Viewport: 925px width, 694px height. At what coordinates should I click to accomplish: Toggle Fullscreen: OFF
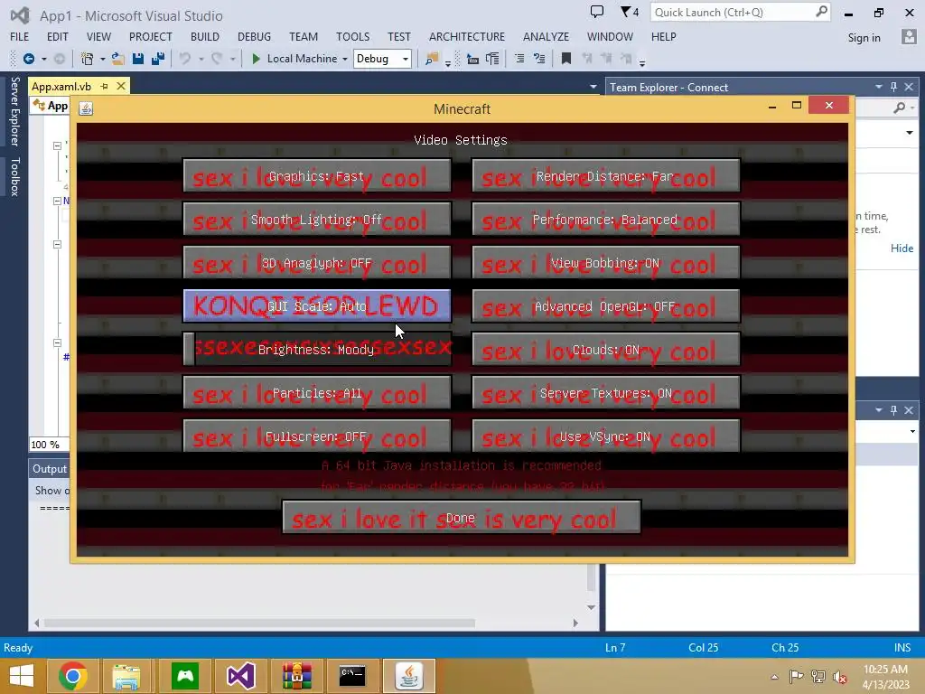click(x=317, y=436)
